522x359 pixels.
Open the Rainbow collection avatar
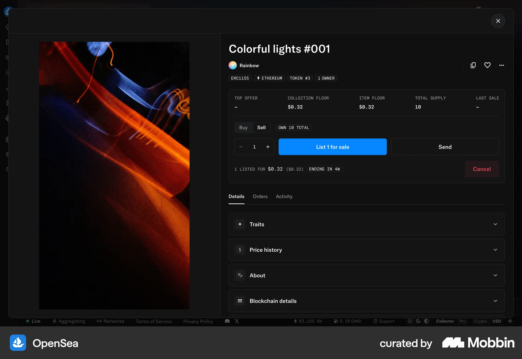click(233, 65)
